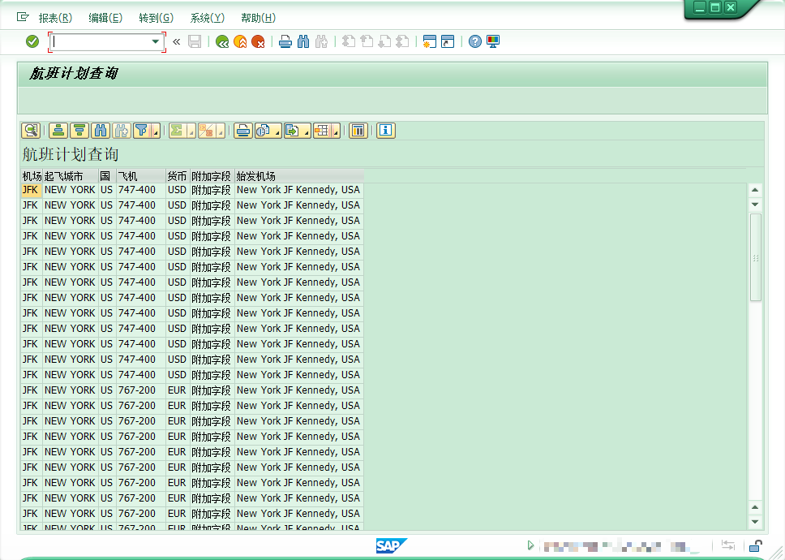Open the command field dropdown arrow
This screenshot has height=560, width=785.
click(155, 41)
